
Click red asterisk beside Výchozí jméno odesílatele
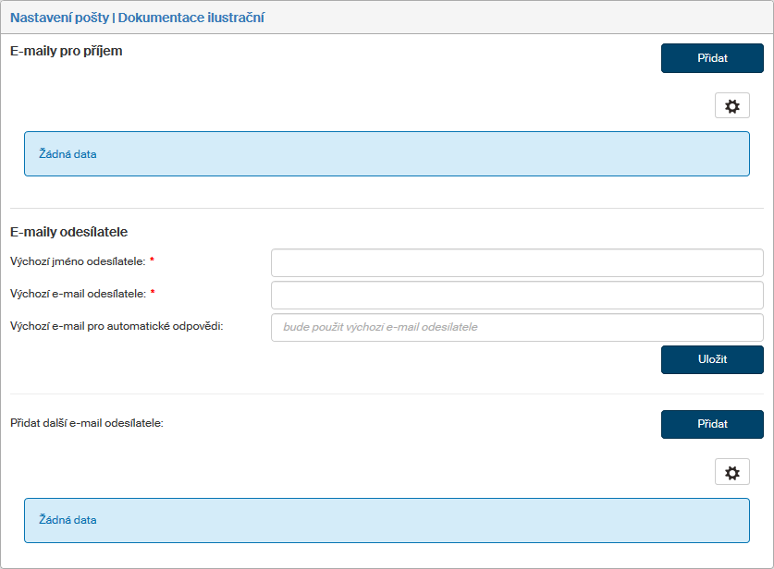tap(152, 261)
